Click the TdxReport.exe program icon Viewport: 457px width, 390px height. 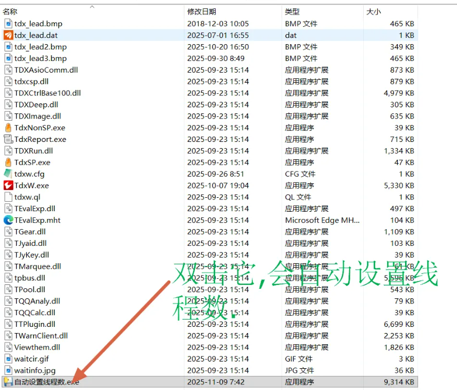(8, 140)
